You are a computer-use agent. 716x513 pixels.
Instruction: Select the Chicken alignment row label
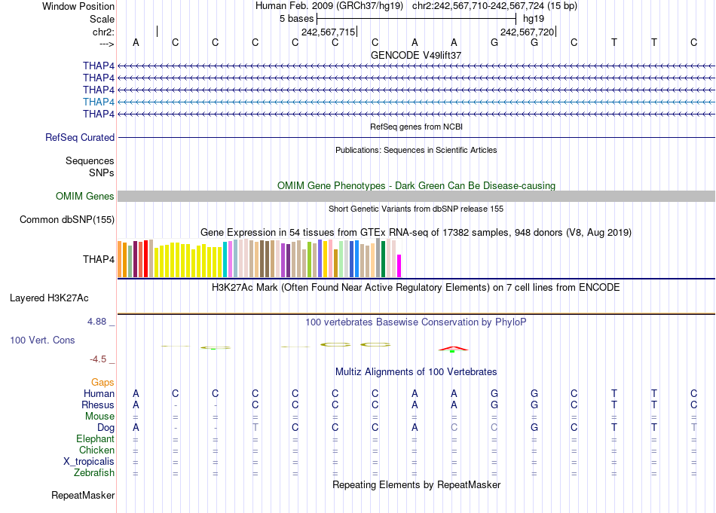pos(96,450)
